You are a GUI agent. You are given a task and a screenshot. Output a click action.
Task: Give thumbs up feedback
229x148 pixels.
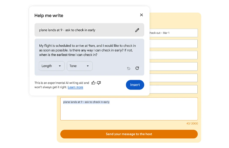[x=93, y=83]
